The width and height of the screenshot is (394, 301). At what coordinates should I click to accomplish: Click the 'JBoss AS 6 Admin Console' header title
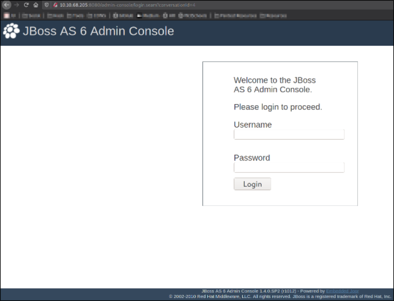[98, 31]
